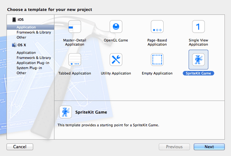Select Application under iOS section
Screen dimensions: 231x156
(x=26, y=27)
